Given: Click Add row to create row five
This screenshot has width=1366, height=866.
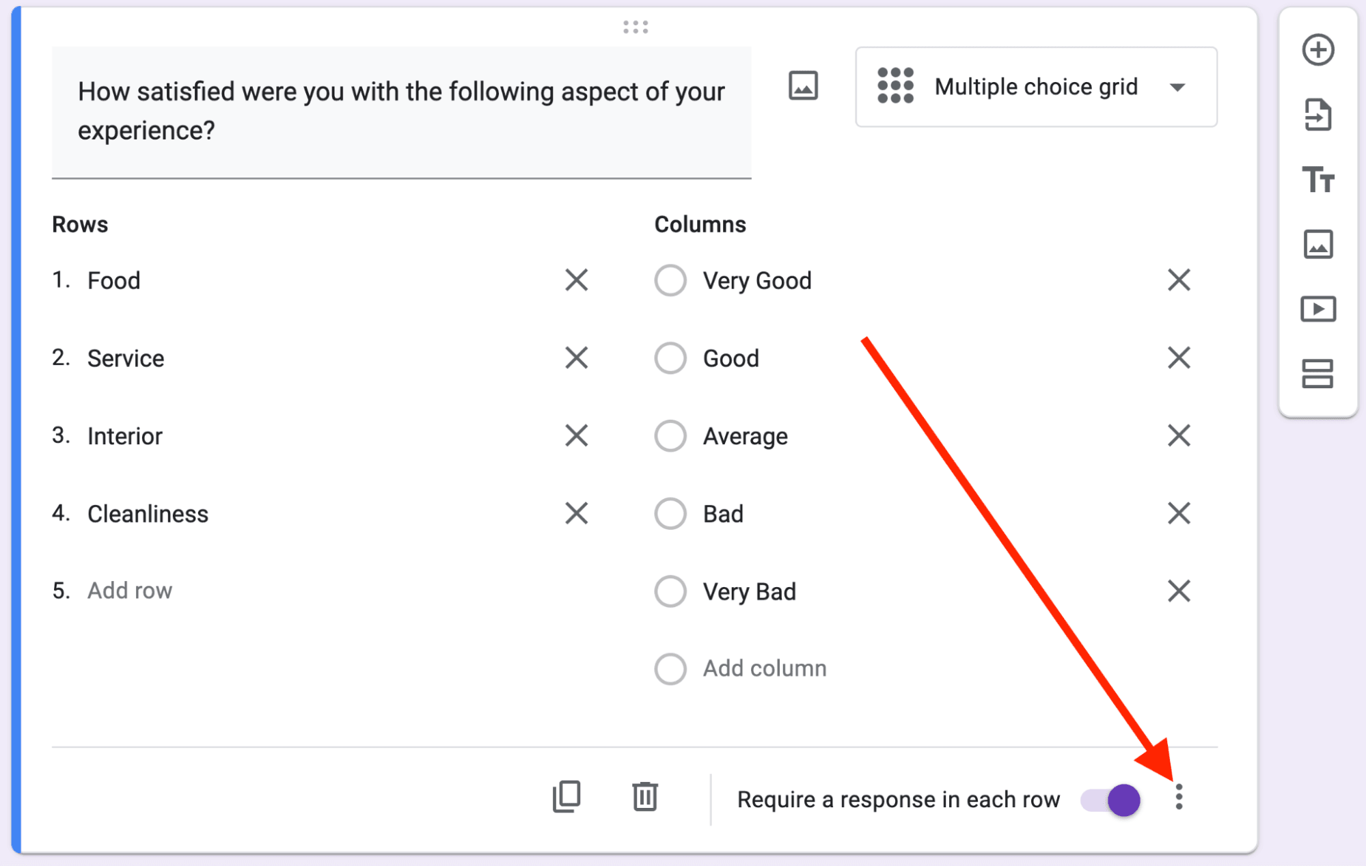Looking at the screenshot, I should pos(130,590).
